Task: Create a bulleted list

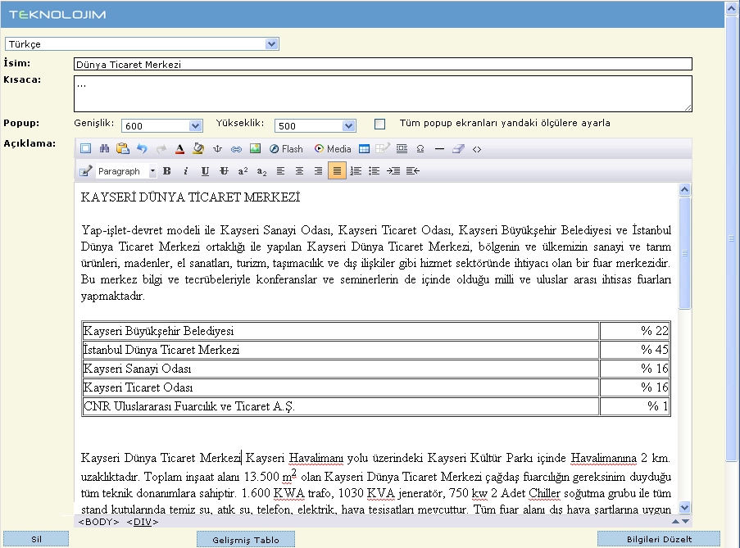Action: tap(375, 170)
